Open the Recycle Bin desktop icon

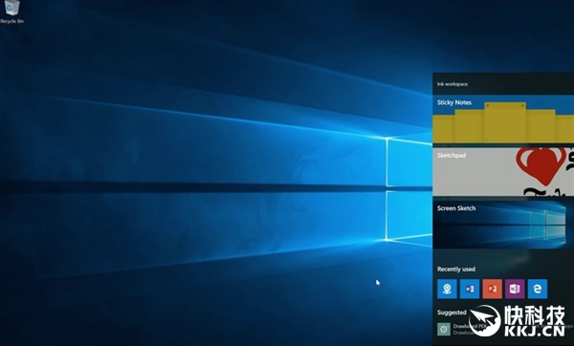click(11, 11)
